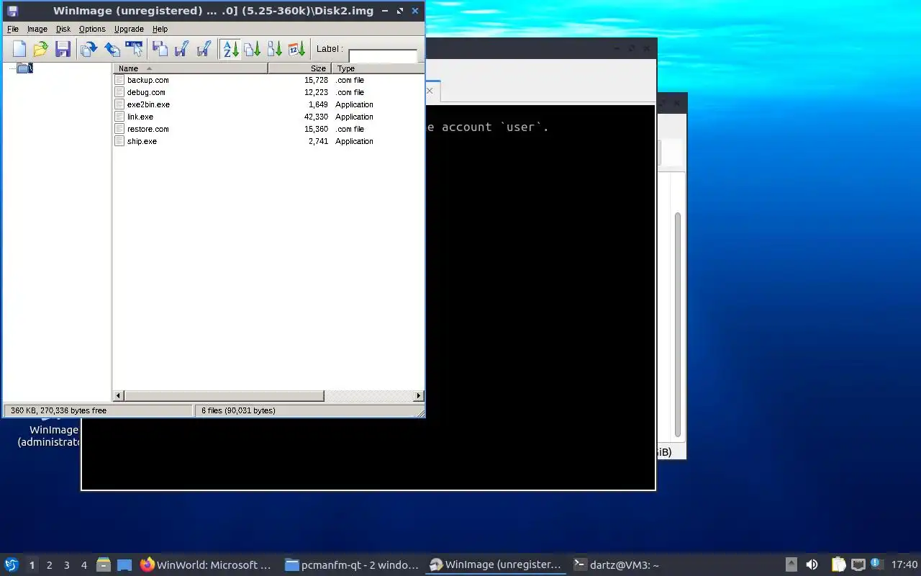Click into the Label input field
This screenshot has width=921, height=576.
click(x=383, y=56)
